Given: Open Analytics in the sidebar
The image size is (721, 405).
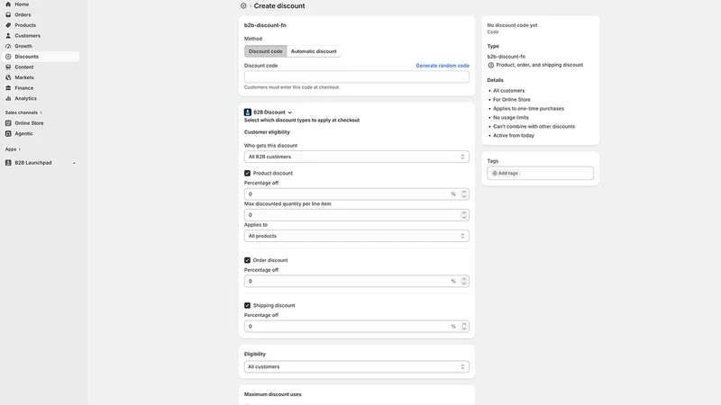Looking at the screenshot, I should pyautogui.click(x=25, y=98).
